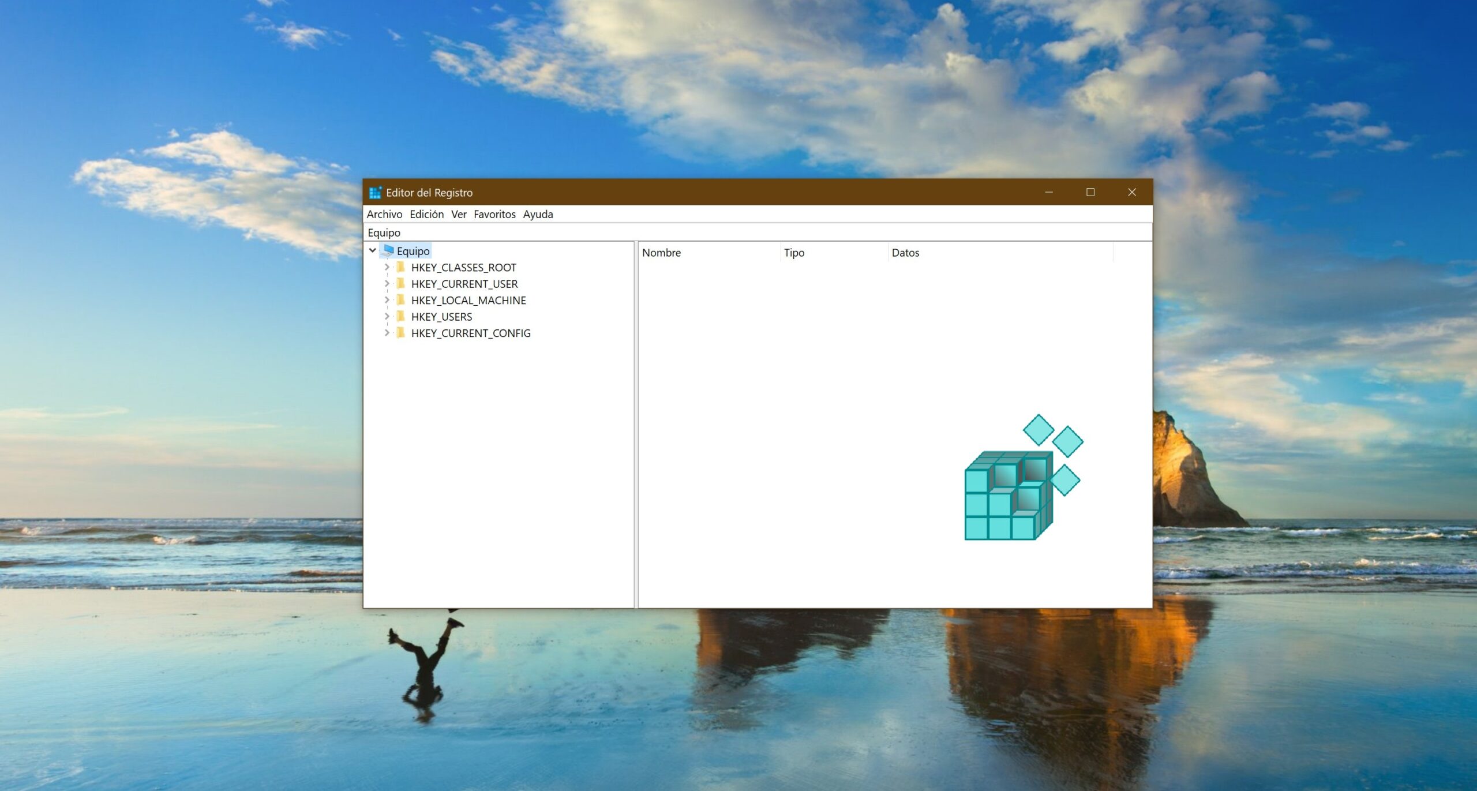This screenshot has height=791, width=1477.
Task: Click the HKEY_CLASSES_ROOT folder icon
Action: click(400, 267)
